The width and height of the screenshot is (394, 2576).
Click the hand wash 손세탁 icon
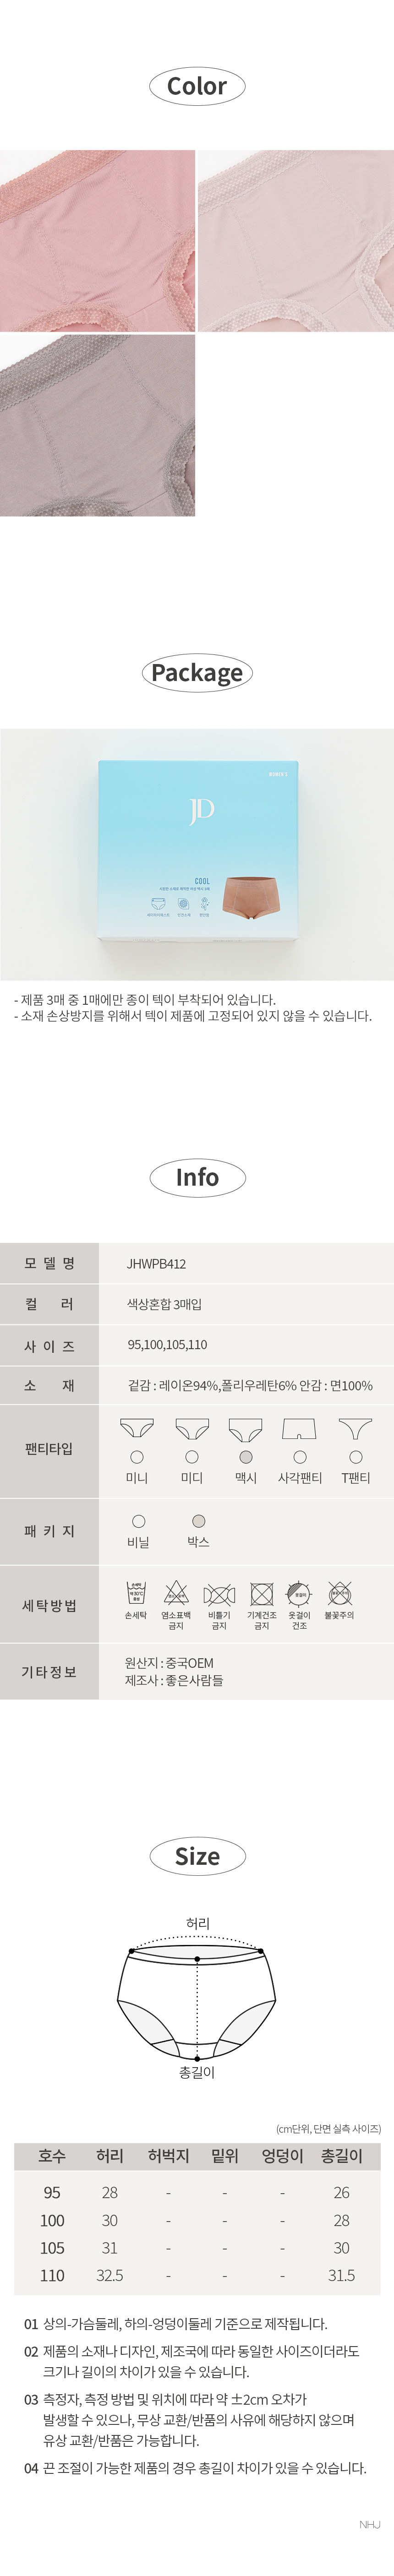pos(136,1592)
